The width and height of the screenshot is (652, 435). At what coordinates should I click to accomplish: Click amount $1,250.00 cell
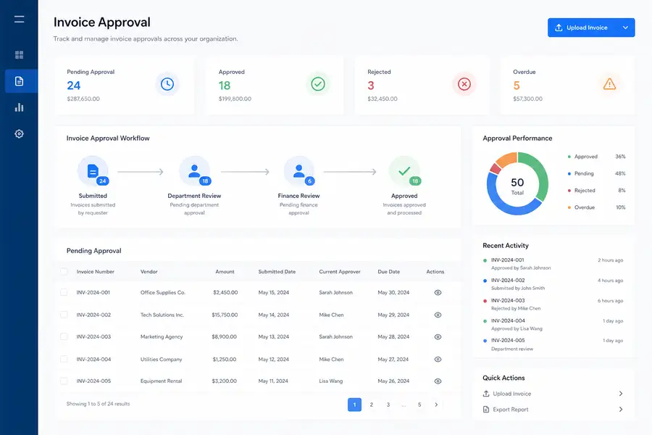[x=225, y=360]
